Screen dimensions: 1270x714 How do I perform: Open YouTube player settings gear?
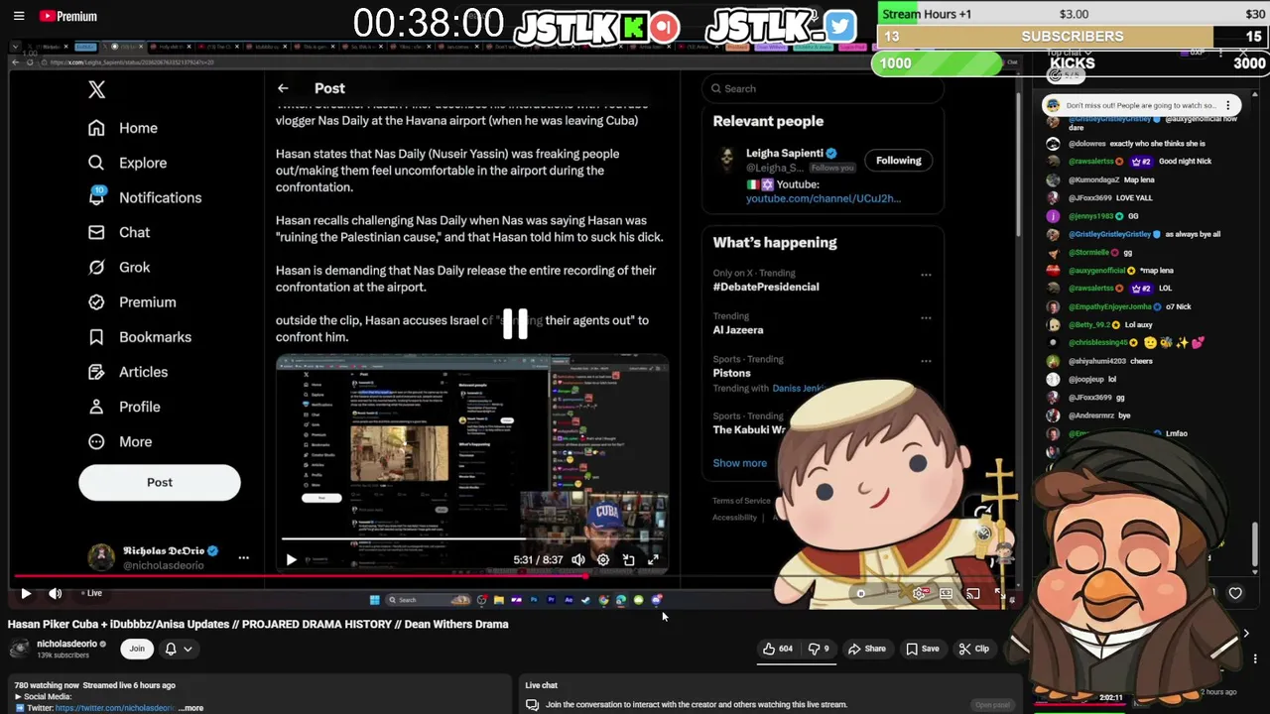pyautogui.click(x=920, y=593)
